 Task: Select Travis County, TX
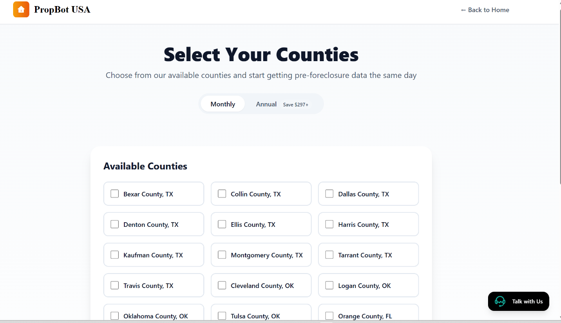pos(115,285)
